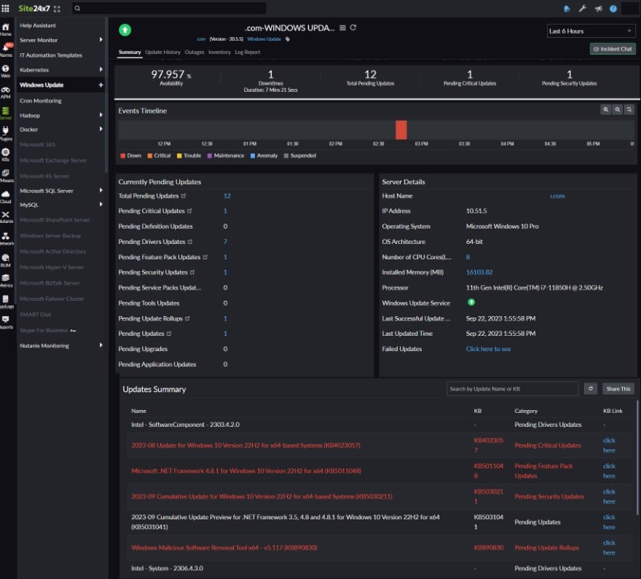Expand the MySQL submenu
641x579 pixels.
pyautogui.click(x=101, y=205)
